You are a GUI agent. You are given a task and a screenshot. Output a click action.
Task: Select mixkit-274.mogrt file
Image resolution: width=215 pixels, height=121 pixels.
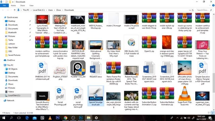[x=114, y=19]
